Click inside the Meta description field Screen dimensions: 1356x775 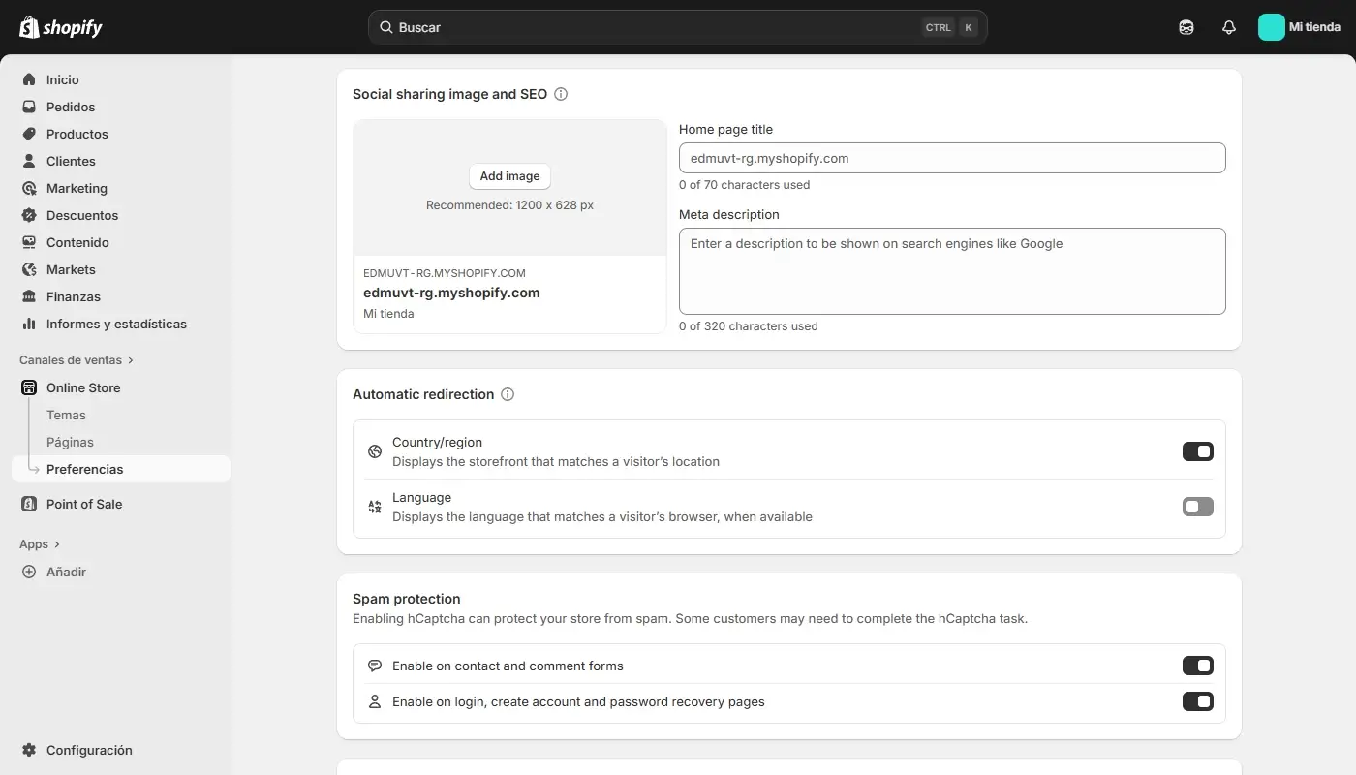(x=952, y=271)
